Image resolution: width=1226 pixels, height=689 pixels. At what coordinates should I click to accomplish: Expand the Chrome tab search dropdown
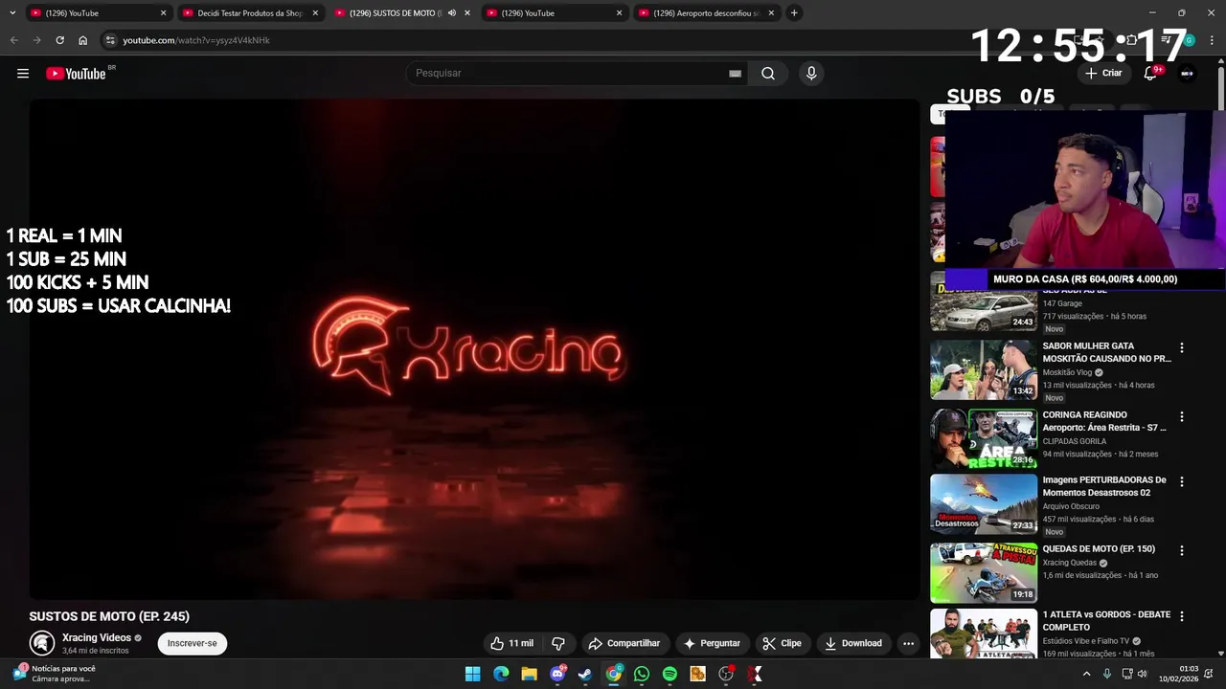tap(12, 13)
